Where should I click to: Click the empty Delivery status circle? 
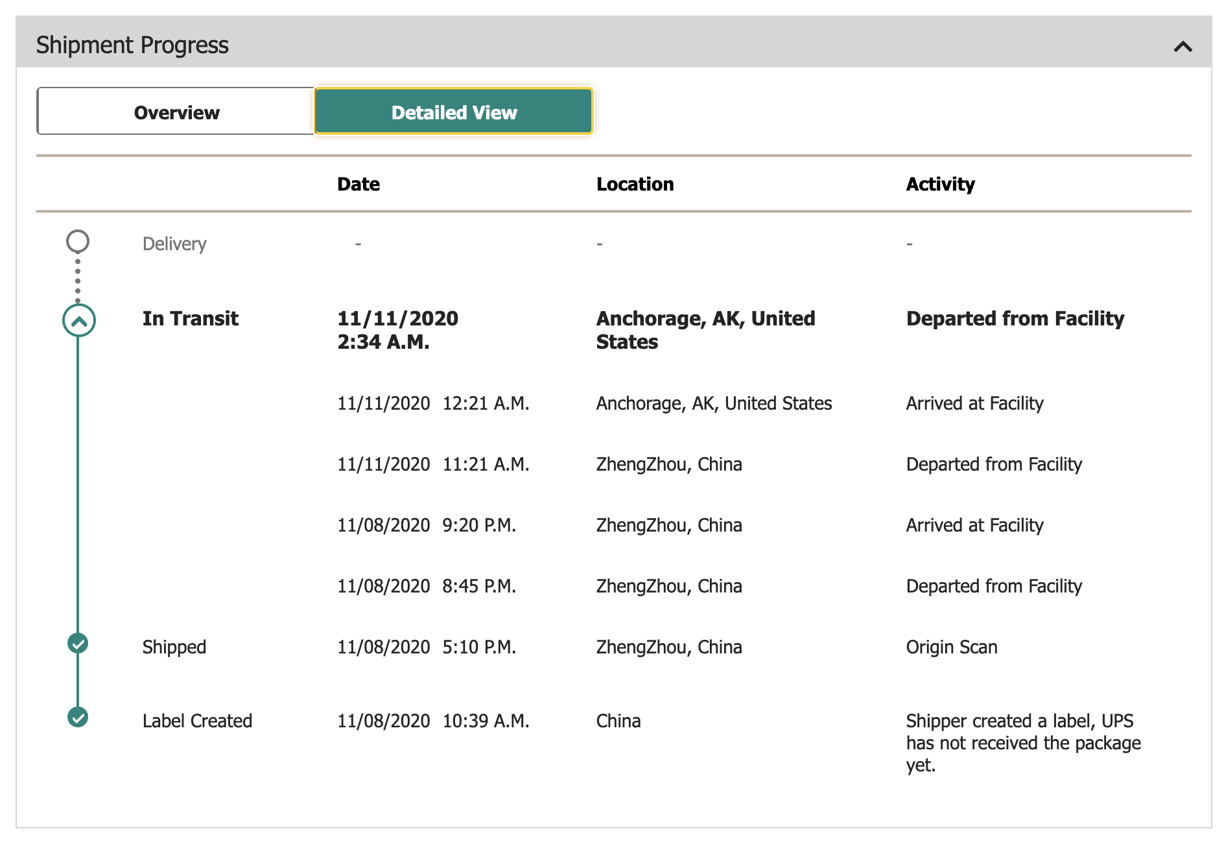(78, 242)
